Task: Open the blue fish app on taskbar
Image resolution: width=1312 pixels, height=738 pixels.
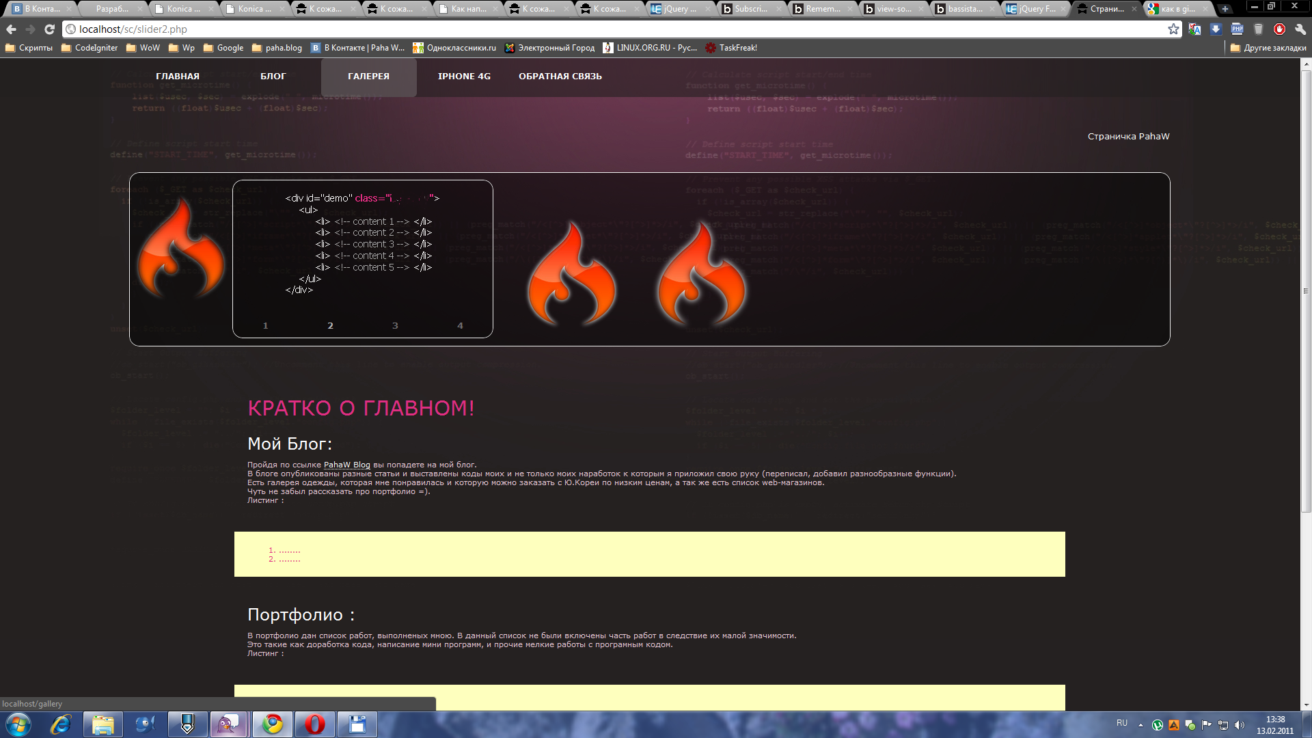Action: point(145,724)
